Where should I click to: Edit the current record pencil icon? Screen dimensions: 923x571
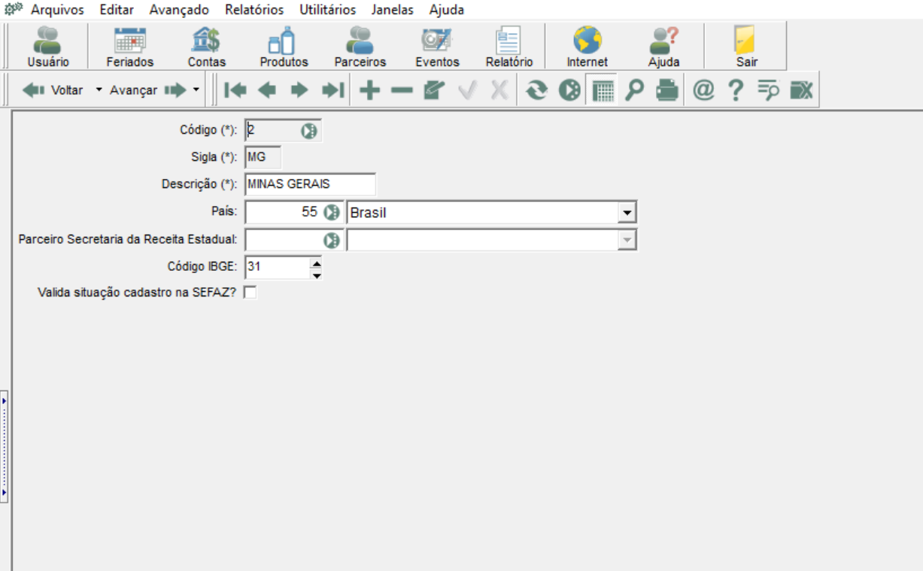434,91
